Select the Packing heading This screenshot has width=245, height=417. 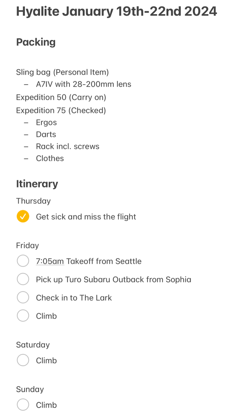[x=36, y=42]
